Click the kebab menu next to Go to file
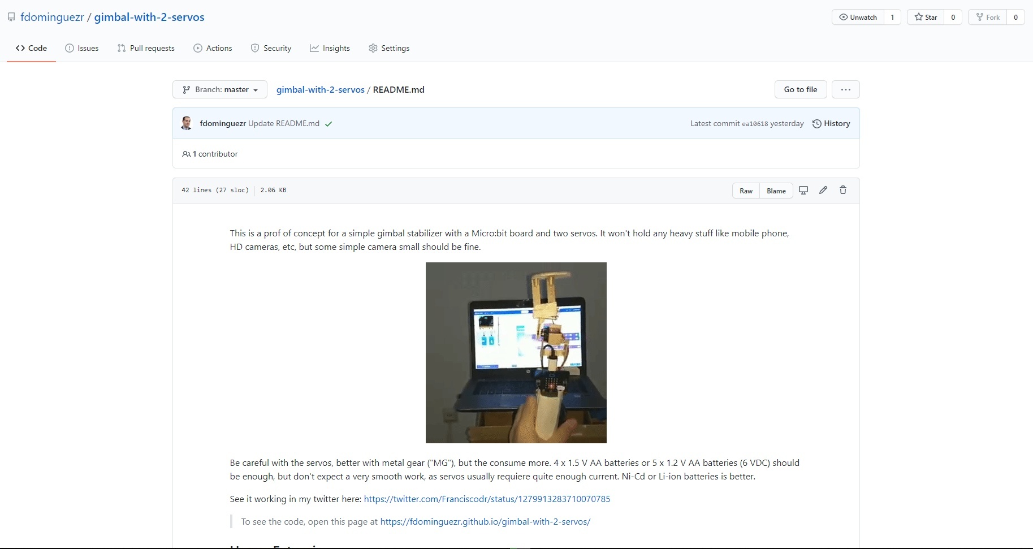 [x=845, y=89]
